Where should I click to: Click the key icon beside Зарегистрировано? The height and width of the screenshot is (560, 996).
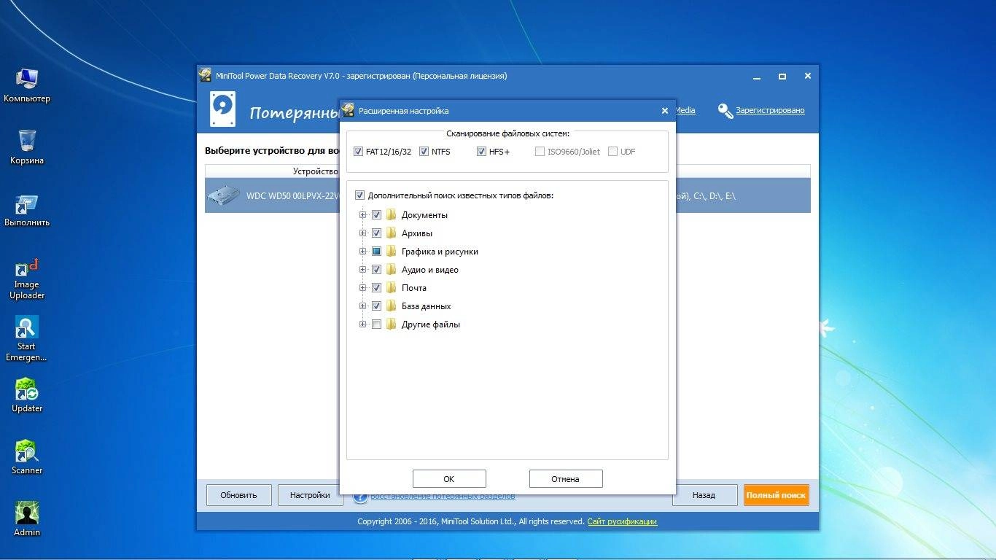725,110
